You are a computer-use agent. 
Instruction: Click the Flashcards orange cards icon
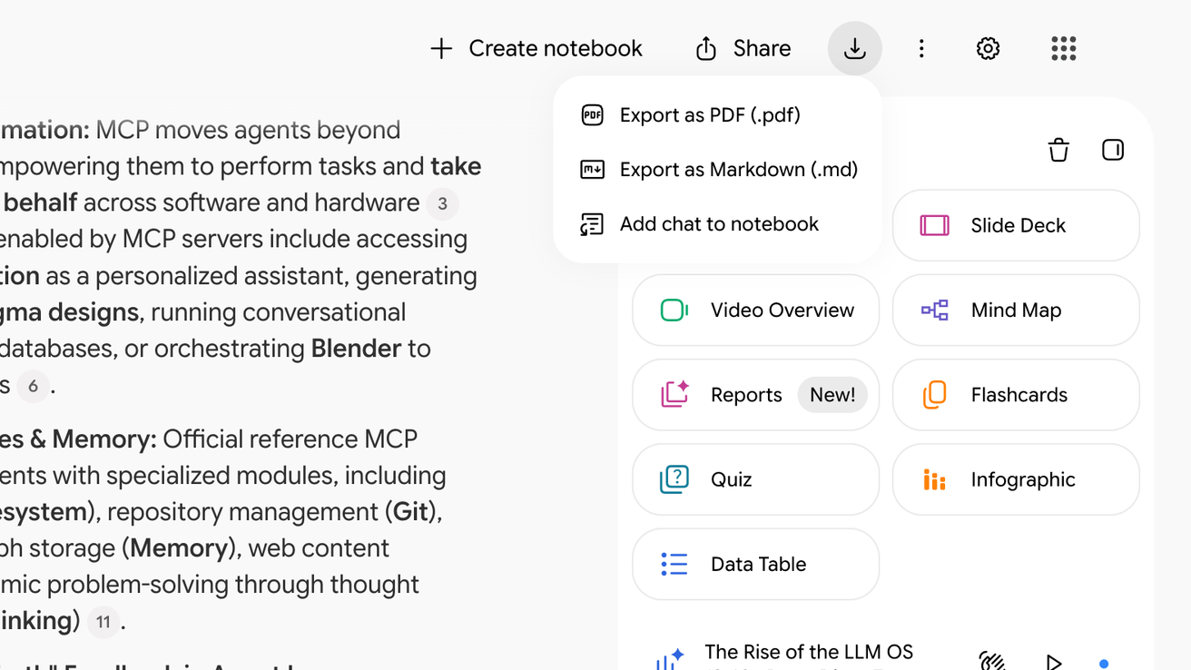click(934, 395)
